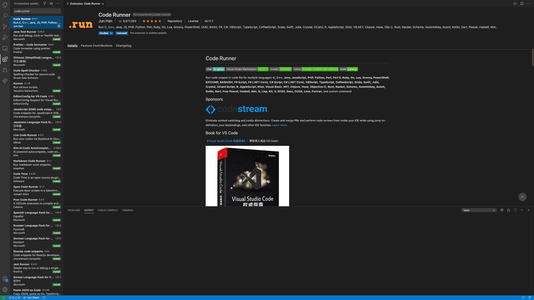Open the Visual Studio Code book link

click(x=226, y=141)
